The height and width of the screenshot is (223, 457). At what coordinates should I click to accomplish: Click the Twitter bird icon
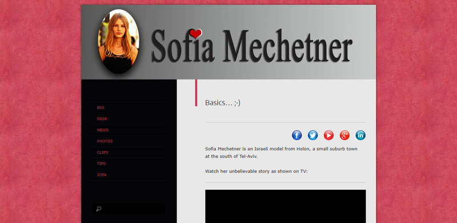312,135
